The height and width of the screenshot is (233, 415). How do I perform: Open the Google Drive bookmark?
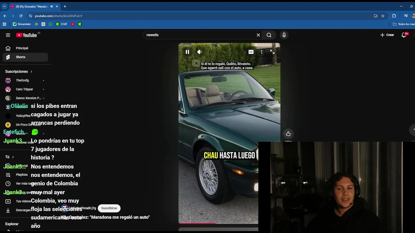pyautogui.click(x=36, y=24)
